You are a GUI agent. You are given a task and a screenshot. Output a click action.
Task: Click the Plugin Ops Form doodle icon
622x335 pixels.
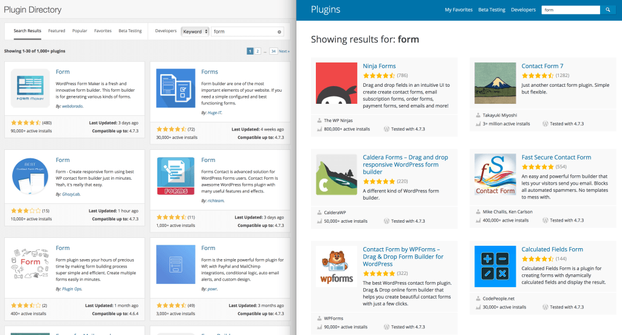(x=30, y=264)
